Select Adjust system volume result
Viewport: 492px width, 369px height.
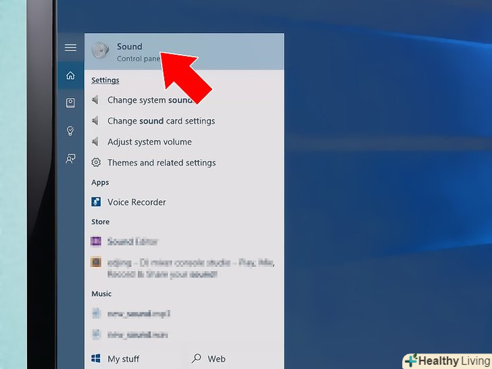tap(184, 142)
